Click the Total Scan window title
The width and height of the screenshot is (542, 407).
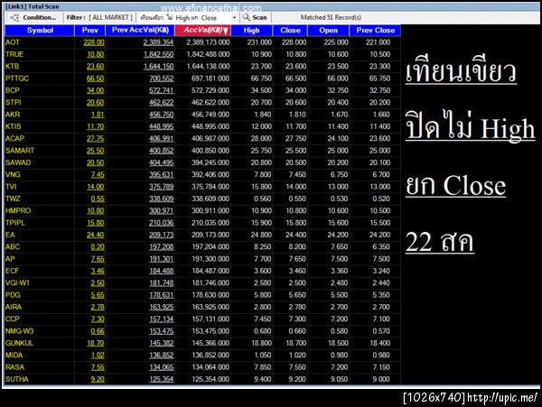pos(33,6)
